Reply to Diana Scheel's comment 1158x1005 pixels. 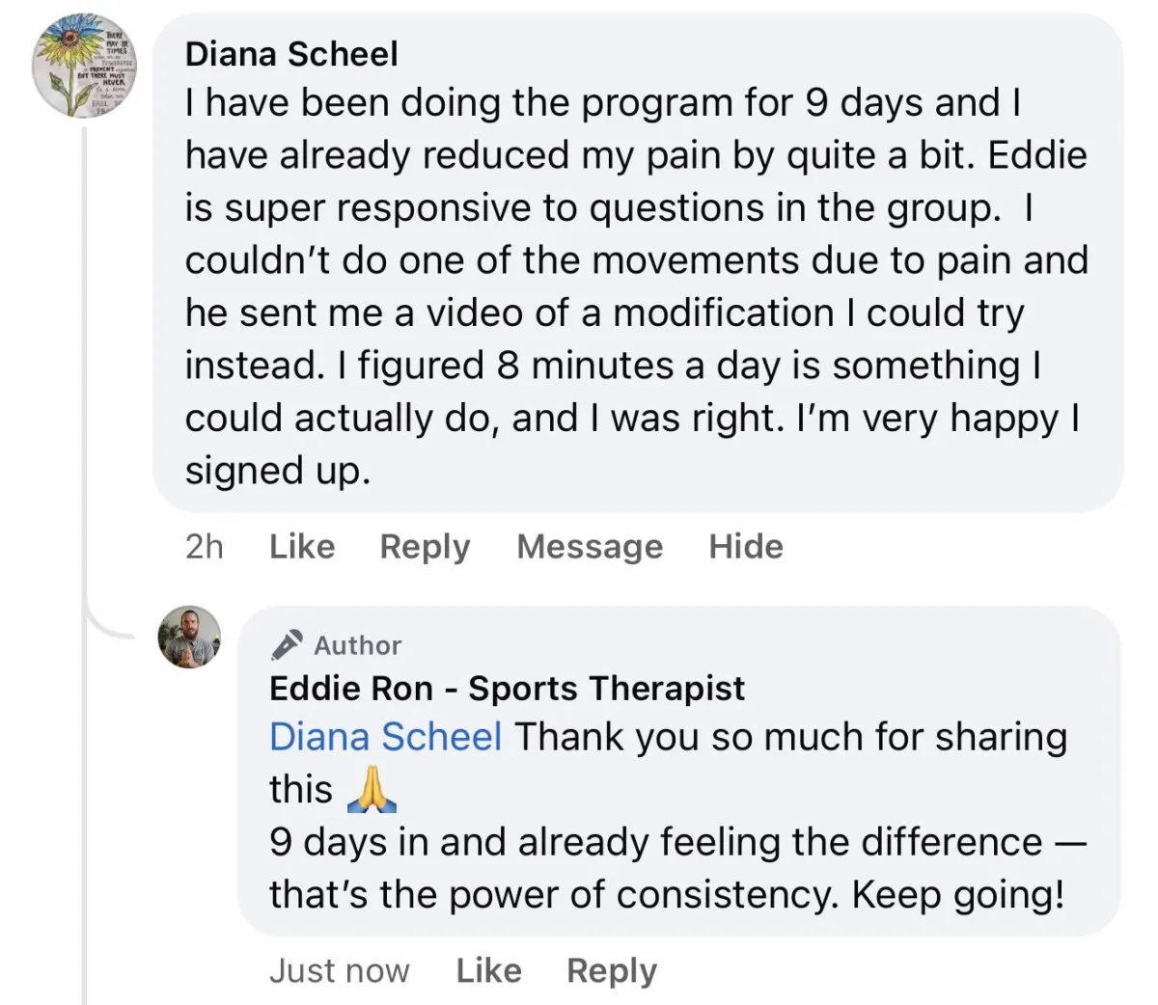425,547
